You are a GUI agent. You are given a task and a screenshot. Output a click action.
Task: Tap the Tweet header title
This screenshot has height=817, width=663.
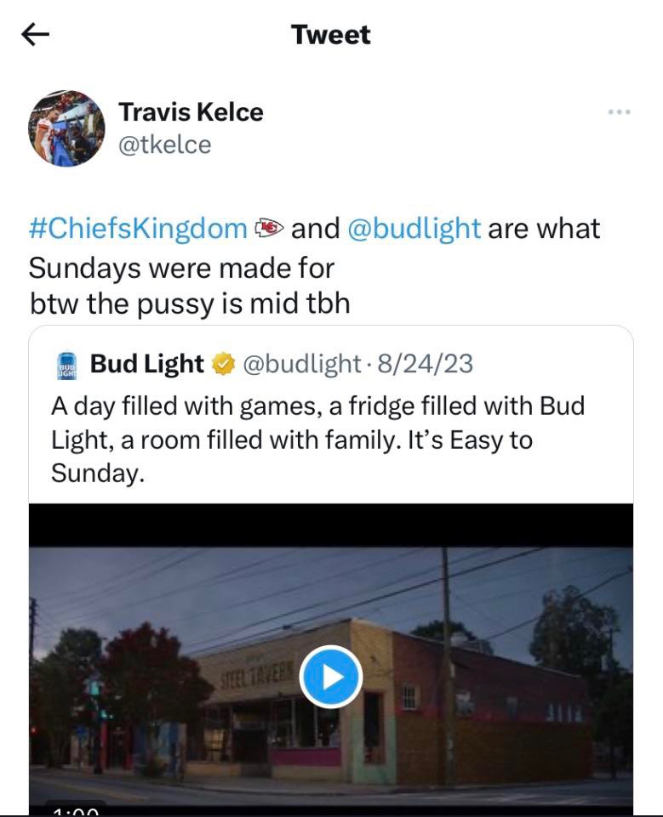point(331,35)
